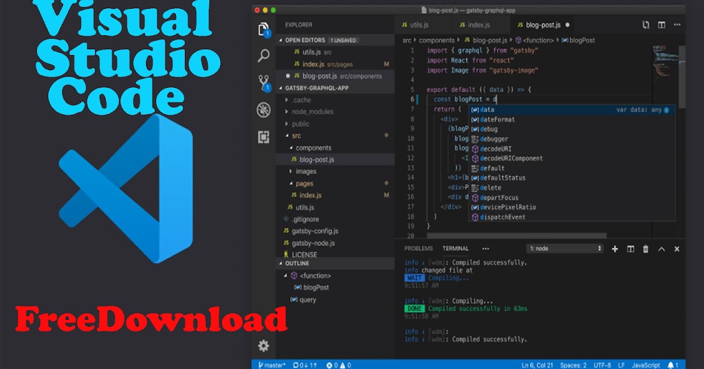Maximize the terminal panel with the chevron
704x369 pixels.
point(661,248)
